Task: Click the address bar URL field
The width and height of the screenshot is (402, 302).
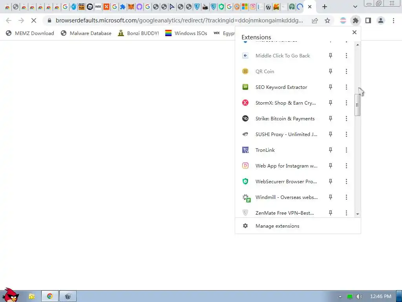Action: [179, 20]
